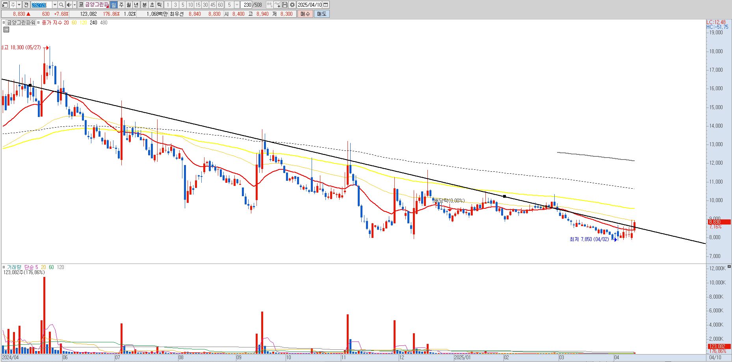Image resolution: width=732 pixels, height=362 pixels.
Task: Switch chart to 주 weekly period
Action: tap(121, 5)
